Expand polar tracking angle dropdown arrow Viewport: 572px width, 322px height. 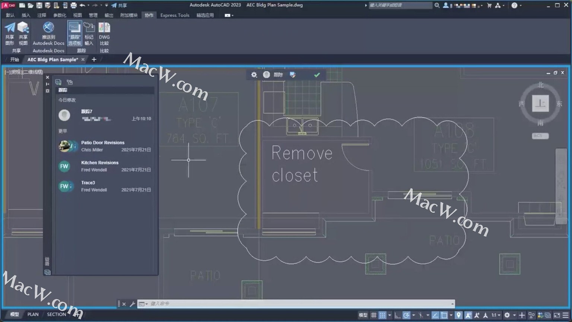coord(413,315)
